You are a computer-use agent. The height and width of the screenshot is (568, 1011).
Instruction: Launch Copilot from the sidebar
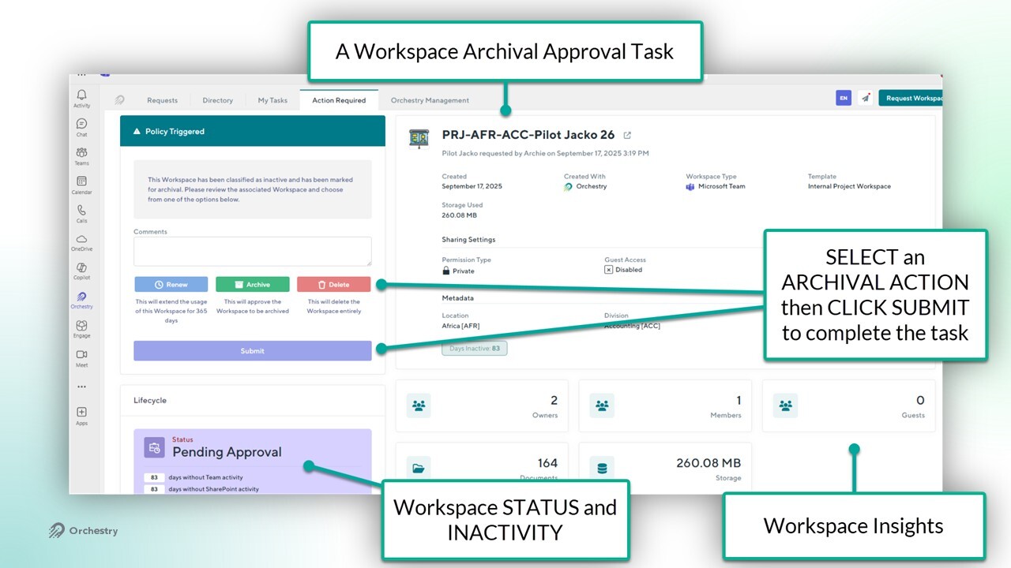click(81, 271)
